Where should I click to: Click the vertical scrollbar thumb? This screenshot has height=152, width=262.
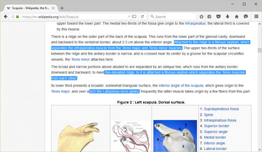coord(260,50)
